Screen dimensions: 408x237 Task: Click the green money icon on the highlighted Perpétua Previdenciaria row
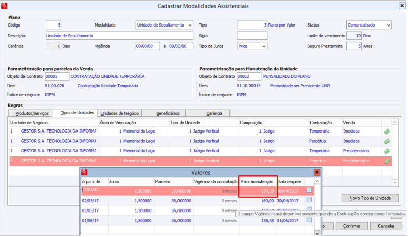387,161
